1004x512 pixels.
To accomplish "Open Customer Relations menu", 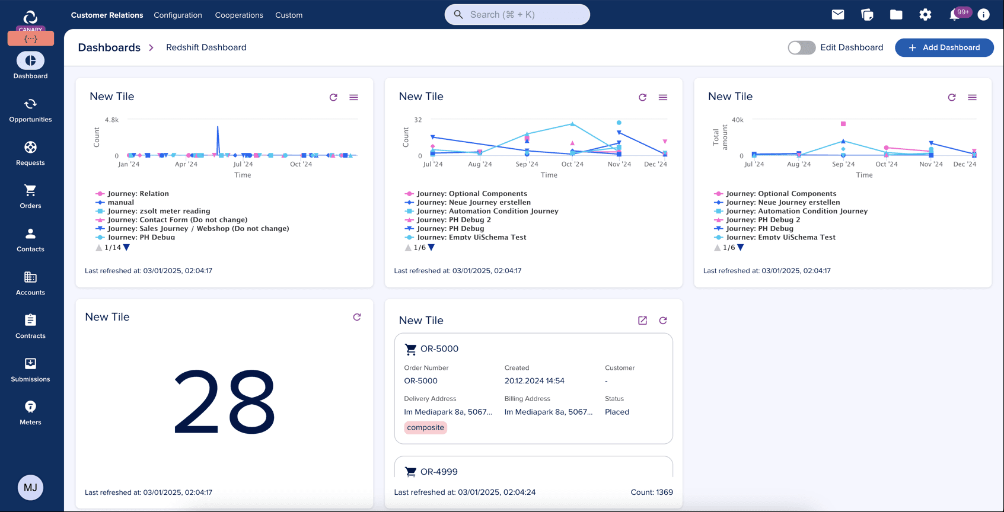I will pyautogui.click(x=107, y=15).
